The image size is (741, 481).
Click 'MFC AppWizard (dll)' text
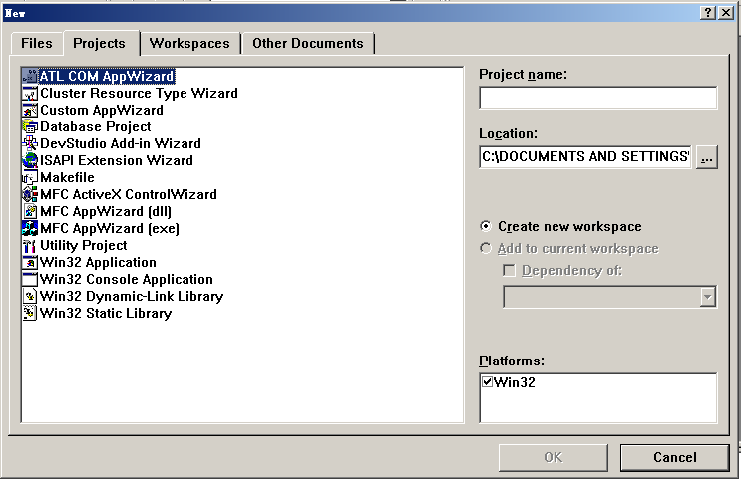pyautogui.click(x=106, y=212)
